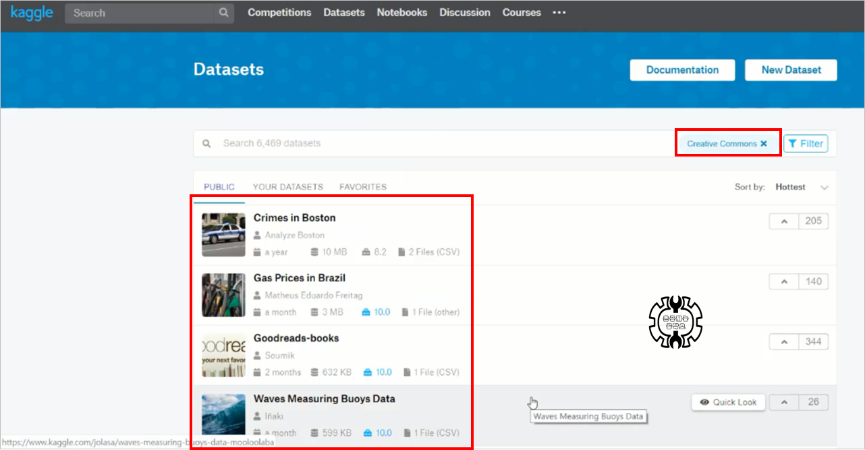The image size is (865, 450).
Task: Click Quick Look for Waves Measuring Buoys
Action: 728,402
